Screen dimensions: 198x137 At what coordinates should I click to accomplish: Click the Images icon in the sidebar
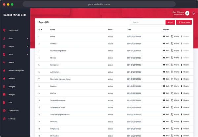4,95
